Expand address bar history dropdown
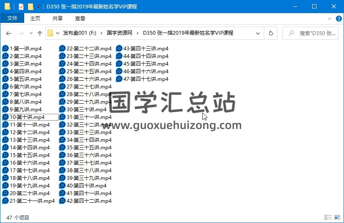Viewport: 344px width, 223px height. [258, 33]
